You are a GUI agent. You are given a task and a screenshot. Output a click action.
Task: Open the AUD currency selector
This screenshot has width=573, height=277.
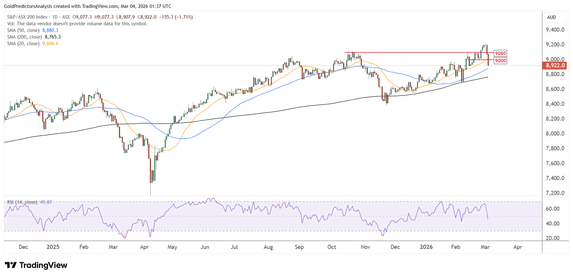[x=555, y=17]
